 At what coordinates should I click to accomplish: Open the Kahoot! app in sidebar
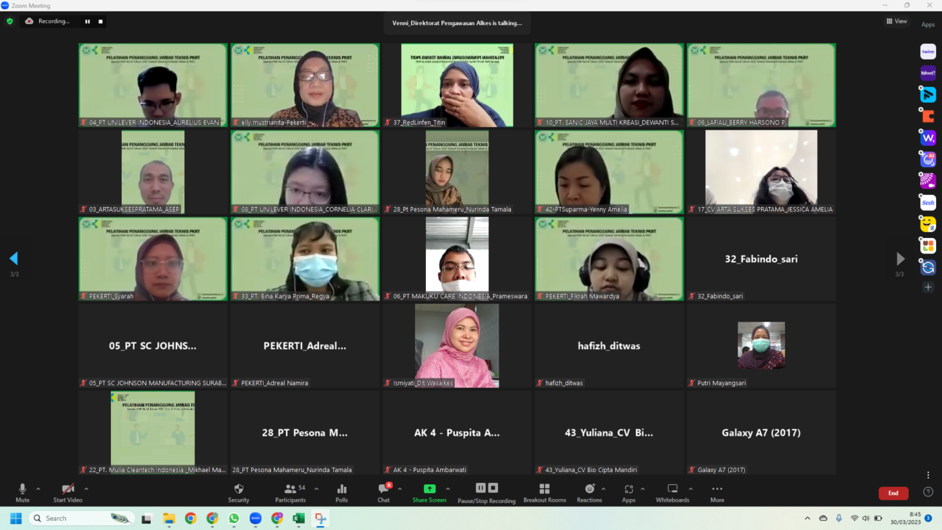point(928,73)
